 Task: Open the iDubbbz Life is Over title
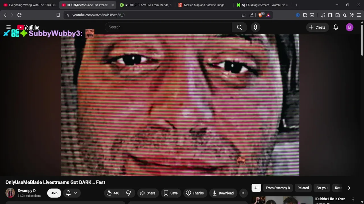330,199
